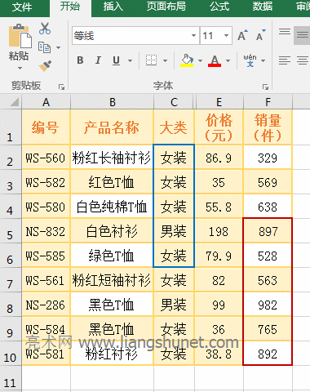Image resolution: width=310 pixels, height=392 pixels.
Task: Select column B header
Action: pyautogui.click(x=112, y=102)
